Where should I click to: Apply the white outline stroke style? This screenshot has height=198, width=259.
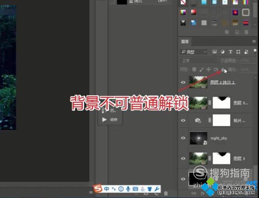pos(246,13)
